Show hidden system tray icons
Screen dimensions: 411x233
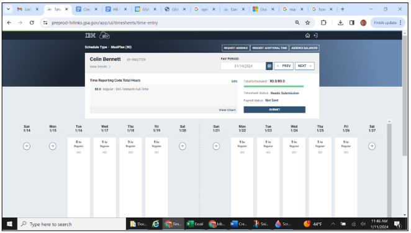click(333, 224)
